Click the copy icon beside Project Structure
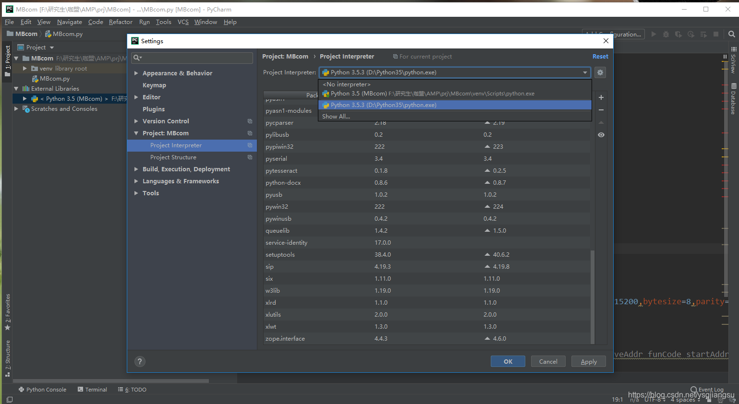The height and width of the screenshot is (404, 739). [x=250, y=157]
